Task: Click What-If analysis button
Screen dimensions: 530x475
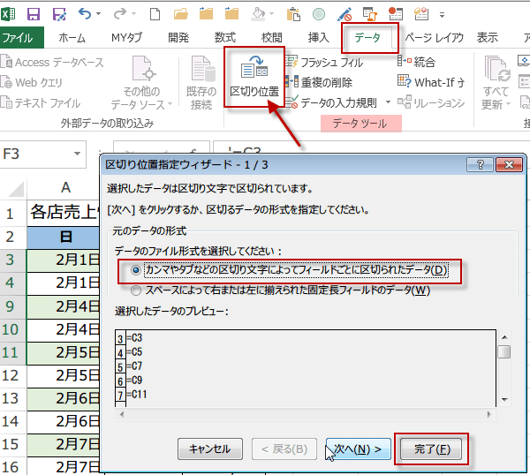Action: point(431,82)
